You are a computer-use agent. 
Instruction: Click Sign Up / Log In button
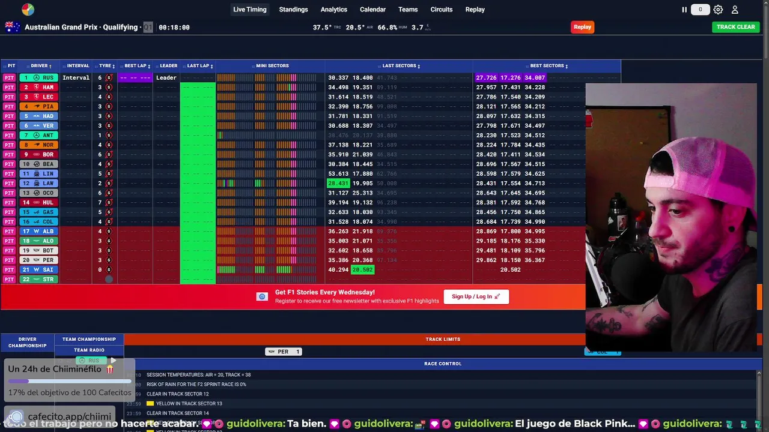click(476, 296)
